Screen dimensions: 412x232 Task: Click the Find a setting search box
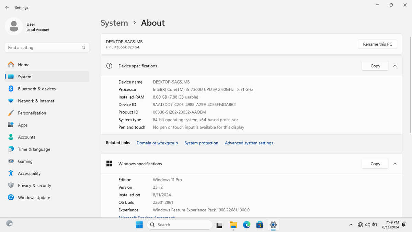(44, 48)
